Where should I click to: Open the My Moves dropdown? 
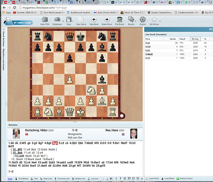(154, 20)
